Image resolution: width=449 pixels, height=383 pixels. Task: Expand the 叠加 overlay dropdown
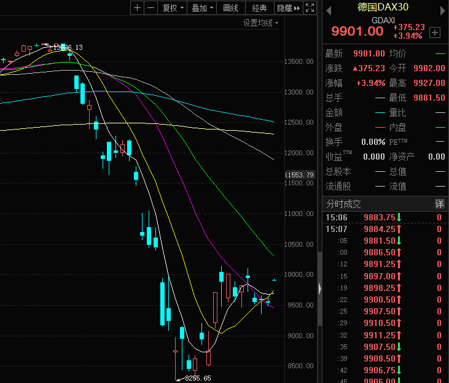[x=202, y=8]
